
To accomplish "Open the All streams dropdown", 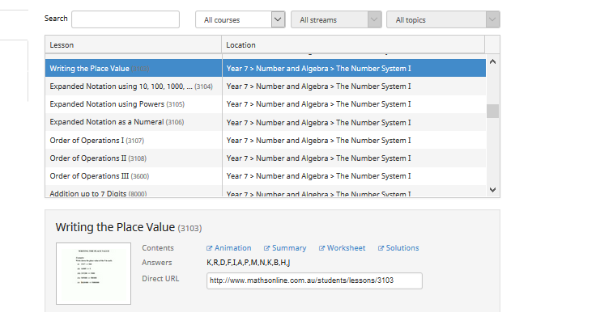I will pyautogui.click(x=336, y=19).
